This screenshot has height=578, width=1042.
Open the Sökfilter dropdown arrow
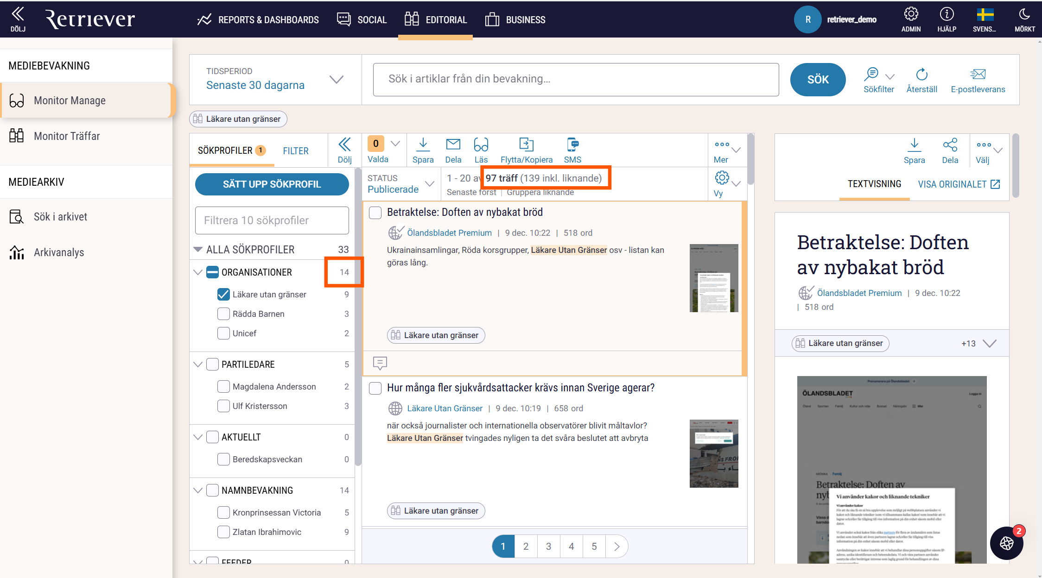point(890,76)
